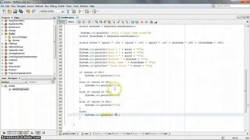Click the Comment editor toolbar icon

pyautogui.click(x=152, y=22)
